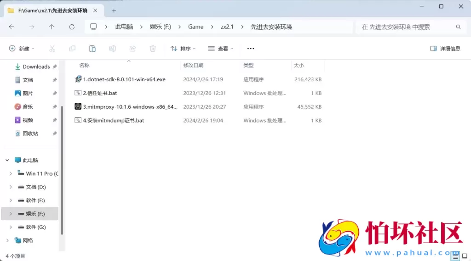Click the Cut scissors icon

52,49
